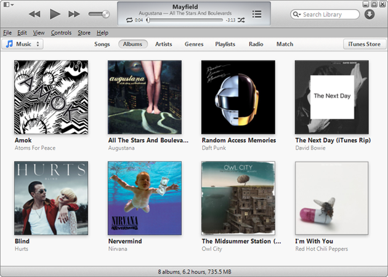The image size is (388, 277).
Task: Switch to the Artists tab
Action: point(164,44)
